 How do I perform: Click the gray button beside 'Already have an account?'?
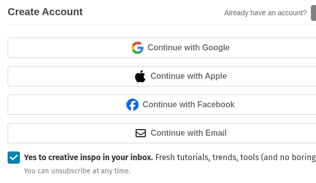tap(313, 13)
